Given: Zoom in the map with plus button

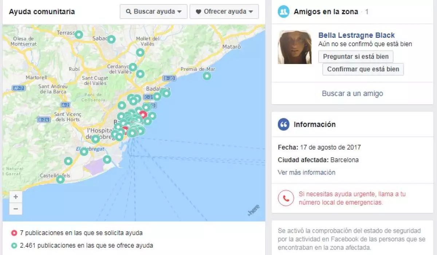Looking at the screenshot, I should (x=16, y=197).
